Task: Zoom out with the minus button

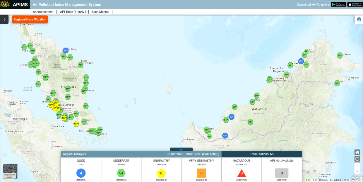Action: click(357, 171)
